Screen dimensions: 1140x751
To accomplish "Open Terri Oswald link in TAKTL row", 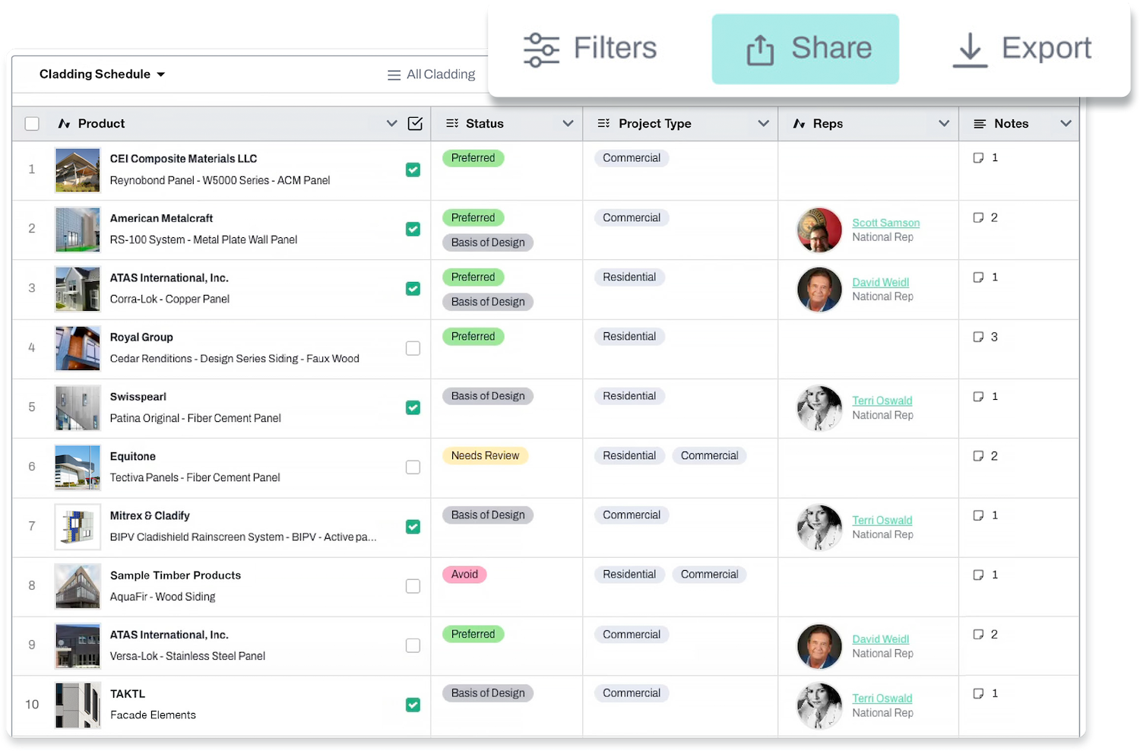I will pos(882,698).
